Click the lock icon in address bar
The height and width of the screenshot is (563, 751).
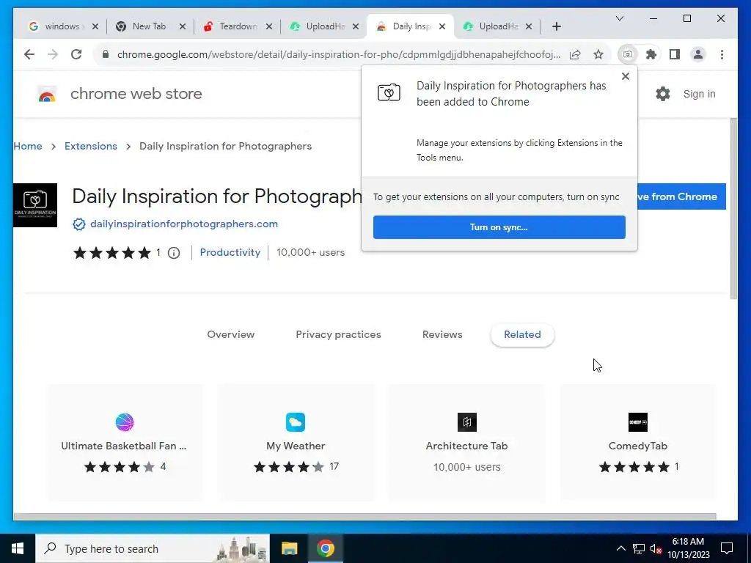(x=106, y=54)
